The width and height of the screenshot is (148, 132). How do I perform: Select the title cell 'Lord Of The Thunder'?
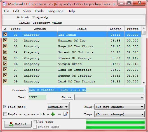(x=82, y=81)
